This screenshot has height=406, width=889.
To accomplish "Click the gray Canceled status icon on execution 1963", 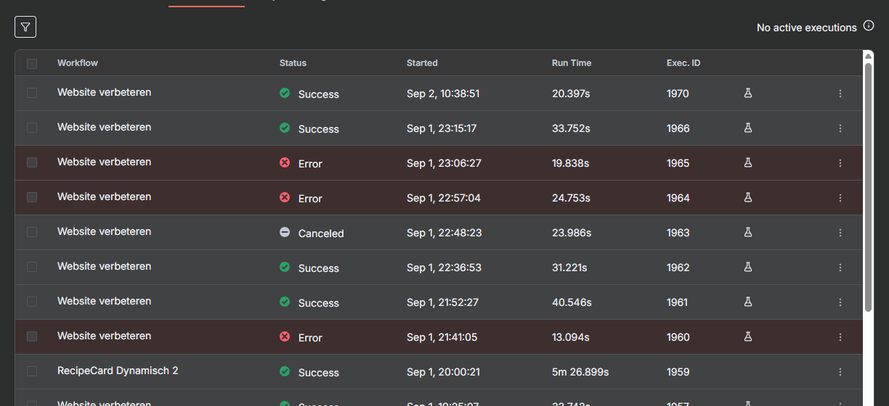I will [285, 233].
